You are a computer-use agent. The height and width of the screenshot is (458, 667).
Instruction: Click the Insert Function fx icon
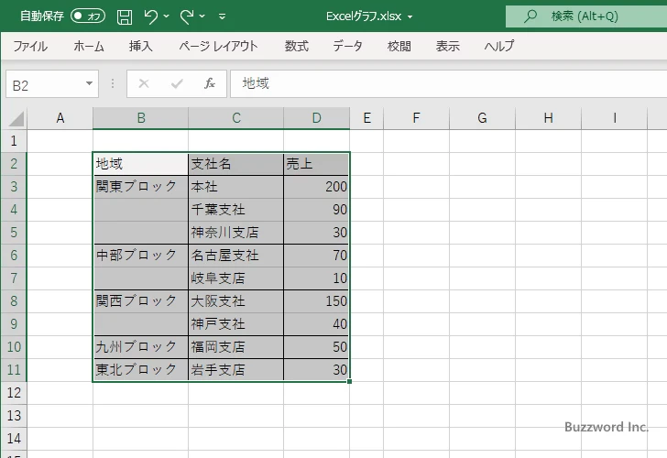tap(210, 83)
